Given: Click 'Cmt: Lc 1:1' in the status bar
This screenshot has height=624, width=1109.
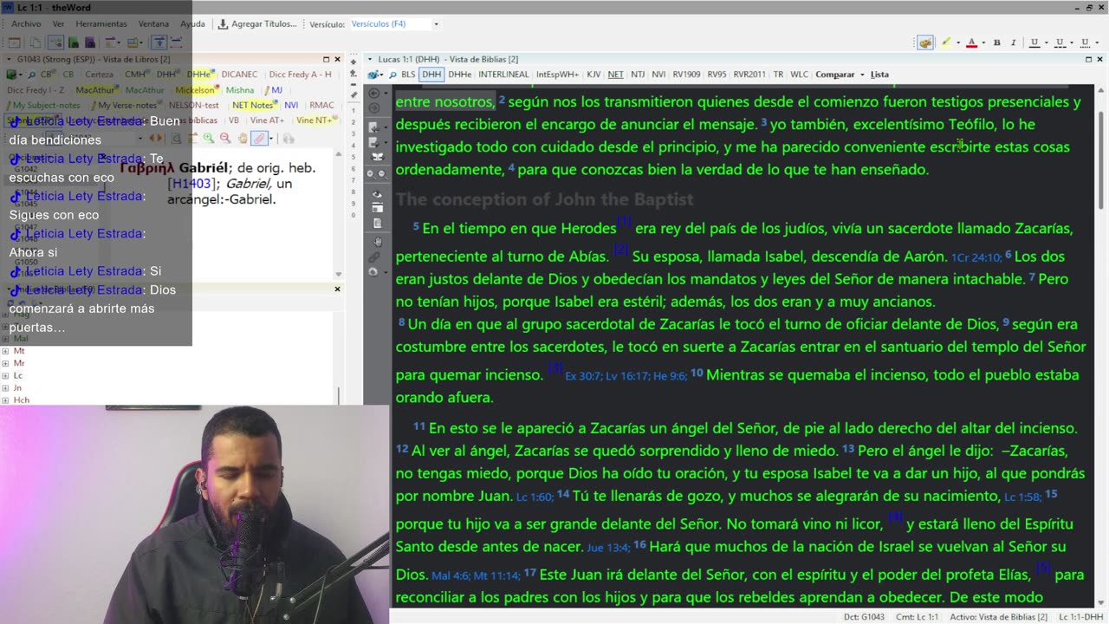Looking at the screenshot, I should click(918, 617).
